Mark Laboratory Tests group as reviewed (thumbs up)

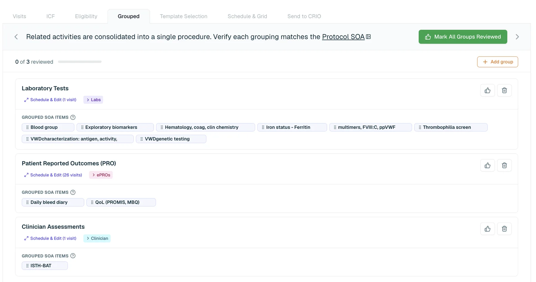click(487, 90)
